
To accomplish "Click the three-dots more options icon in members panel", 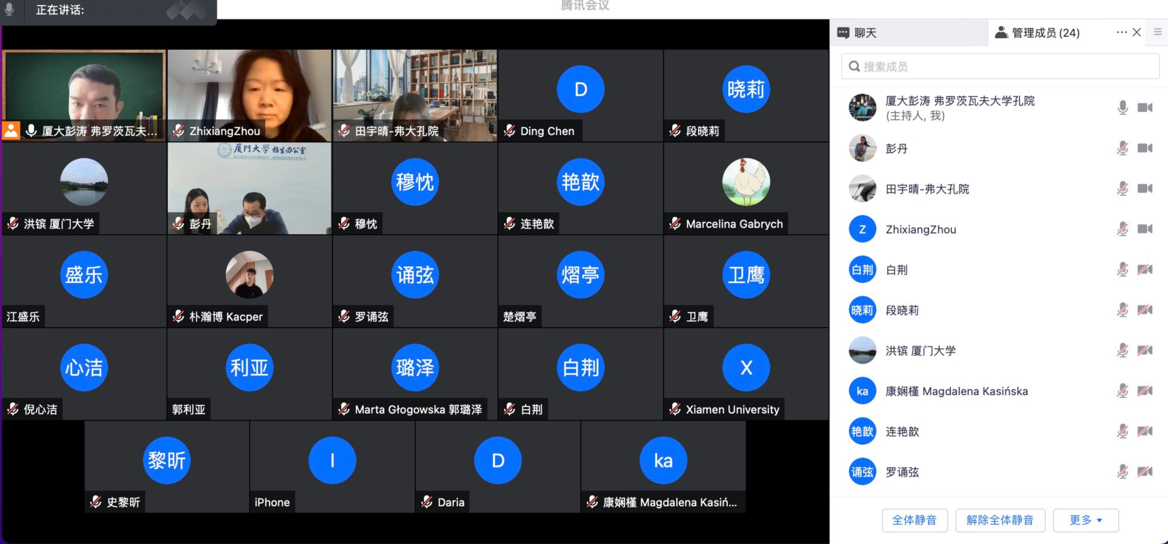I will tap(1121, 33).
